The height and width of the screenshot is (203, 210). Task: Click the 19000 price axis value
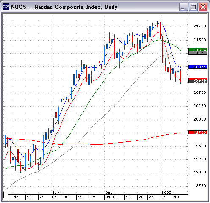tap(200, 172)
